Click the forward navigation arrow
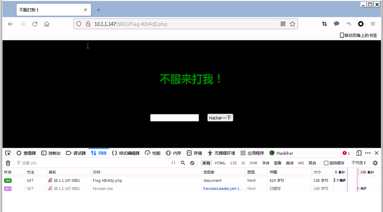383x212 pixels. 23,24
